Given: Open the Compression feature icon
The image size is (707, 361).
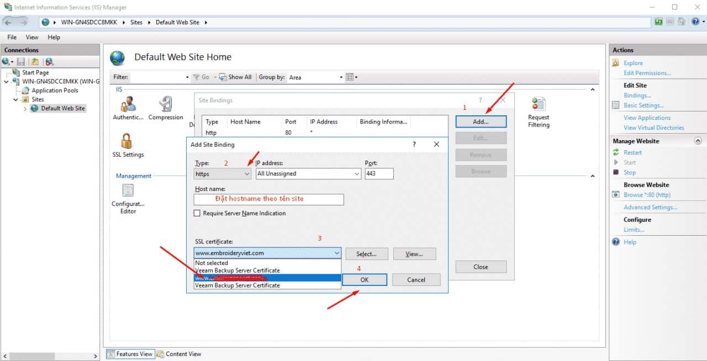Looking at the screenshot, I should pos(165,104).
